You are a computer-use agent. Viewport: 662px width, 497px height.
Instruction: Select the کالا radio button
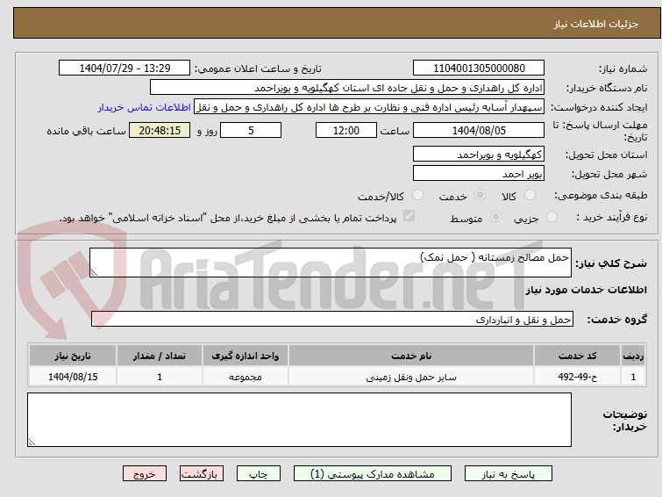point(530,195)
